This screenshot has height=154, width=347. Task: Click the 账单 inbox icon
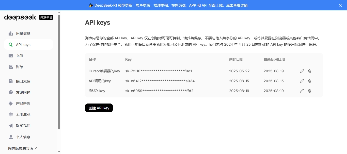11,67
